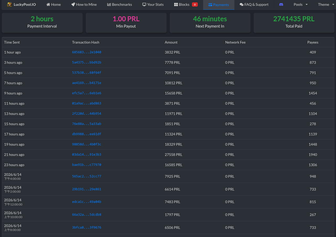Screen dimensions: 336x237
Task: Click the red Blocks count badge
Action: tap(195, 4)
